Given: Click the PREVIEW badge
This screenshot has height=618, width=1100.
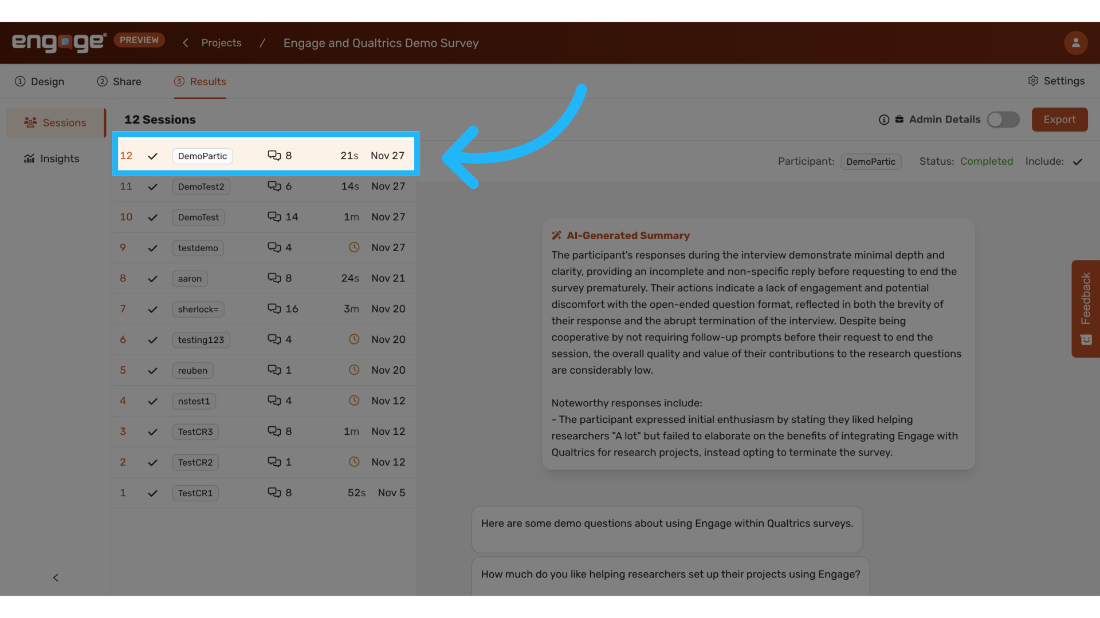Looking at the screenshot, I should tap(139, 40).
